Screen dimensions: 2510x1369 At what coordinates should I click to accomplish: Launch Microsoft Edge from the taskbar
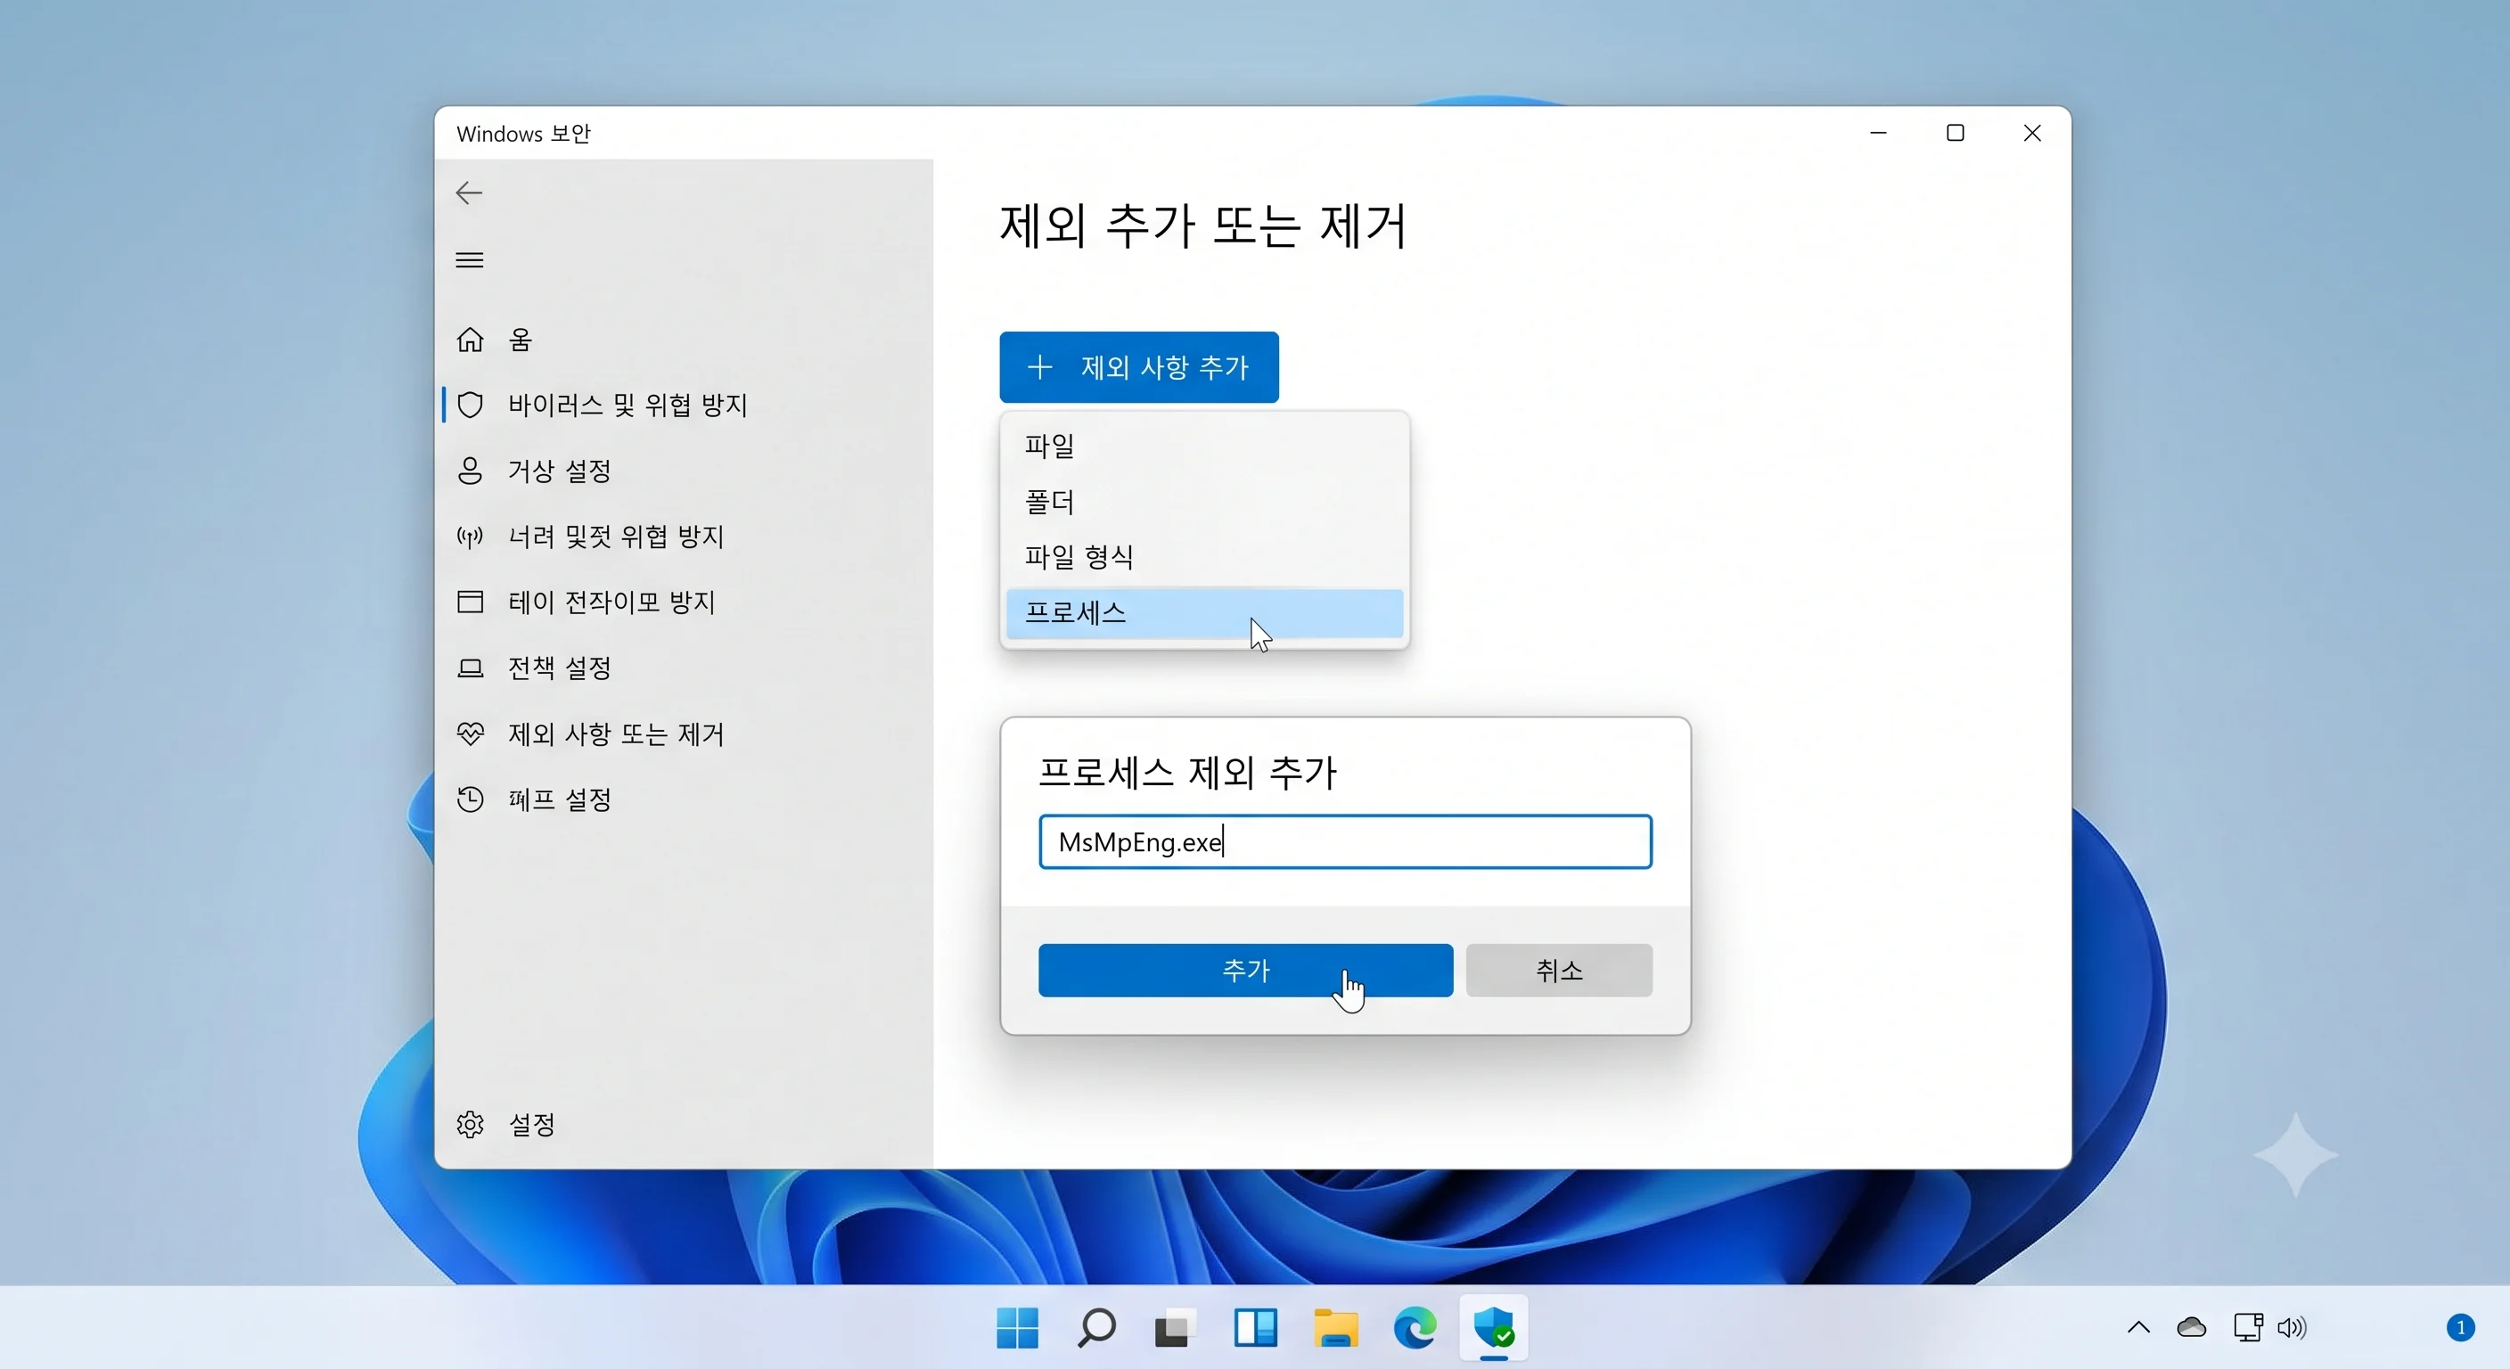pyautogui.click(x=1415, y=1327)
